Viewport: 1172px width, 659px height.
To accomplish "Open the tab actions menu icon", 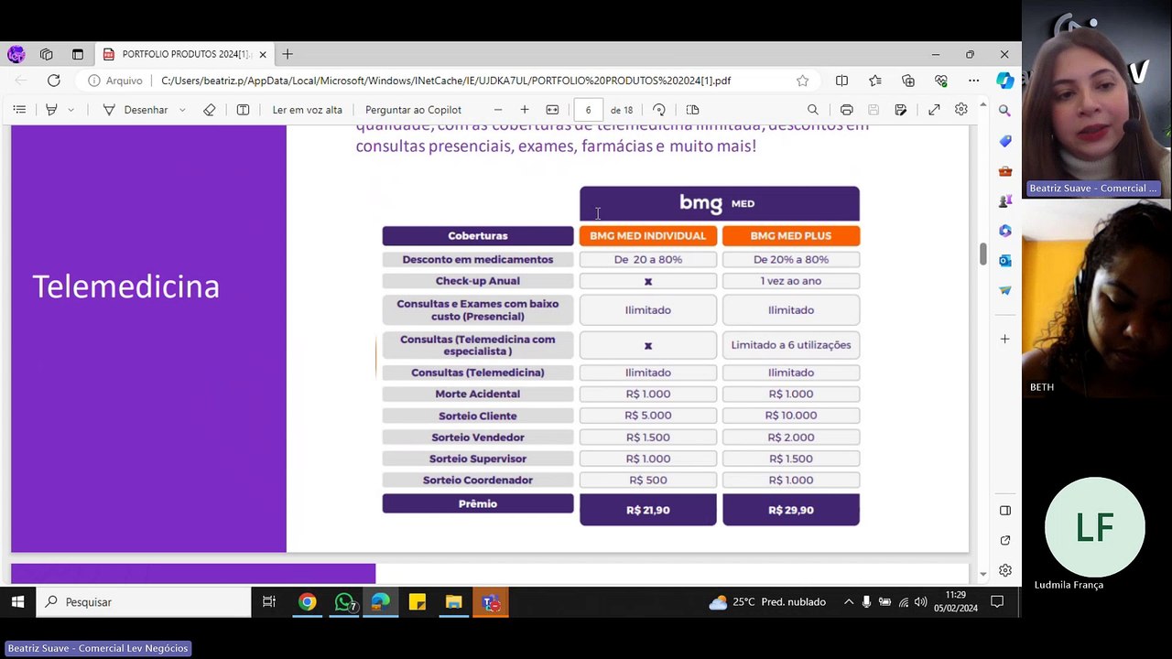I will pos(77,54).
